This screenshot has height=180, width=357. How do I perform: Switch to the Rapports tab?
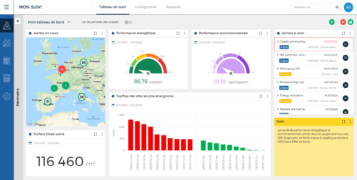click(x=173, y=7)
